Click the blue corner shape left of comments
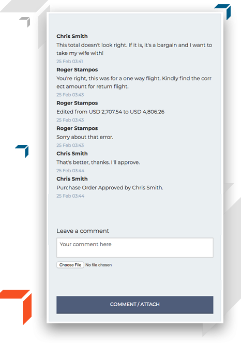The image size is (241, 343). tap(22, 151)
